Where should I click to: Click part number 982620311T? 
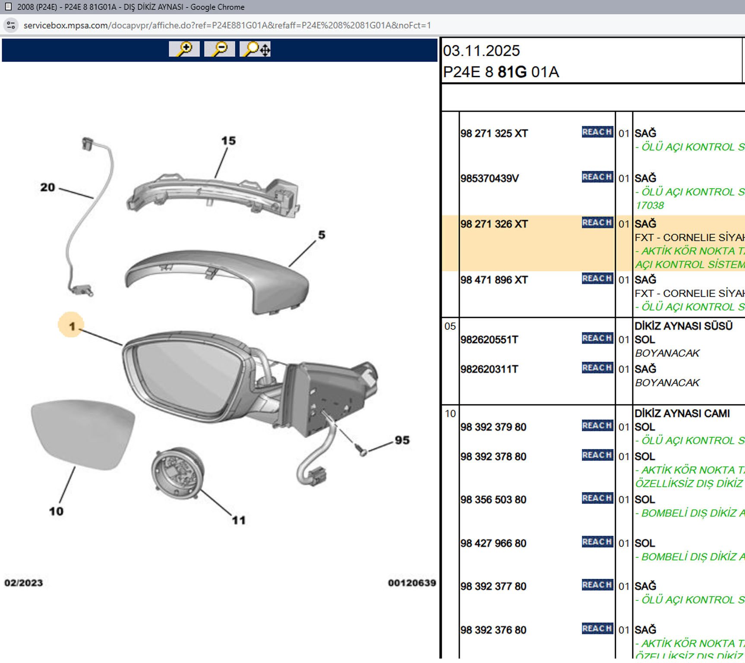[489, 369]
